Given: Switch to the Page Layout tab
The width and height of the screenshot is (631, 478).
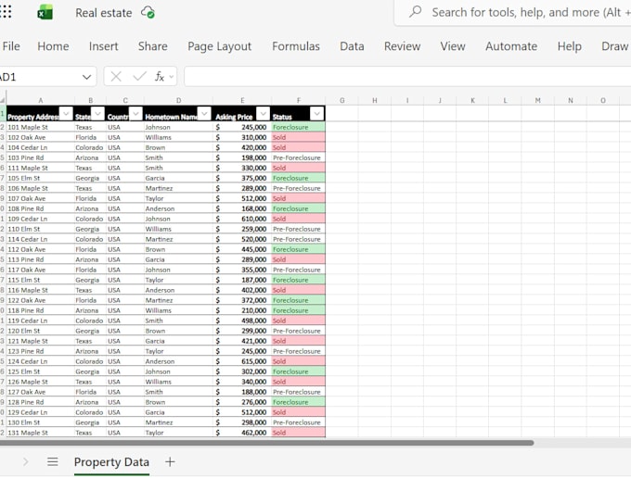Looking at the screenshot, I should [x=219, y=46].
